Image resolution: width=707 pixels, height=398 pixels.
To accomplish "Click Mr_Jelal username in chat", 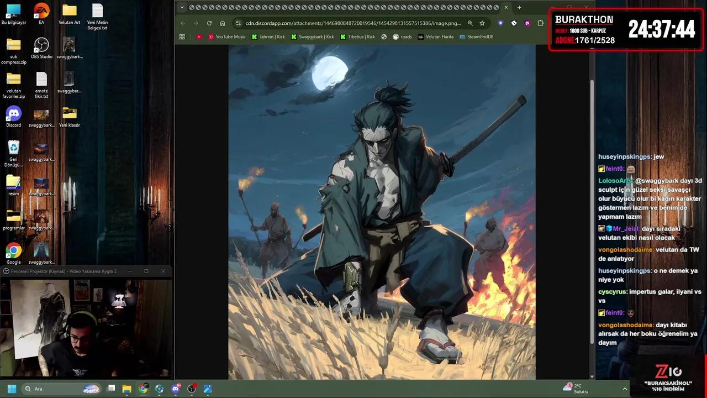I will 626,228.
